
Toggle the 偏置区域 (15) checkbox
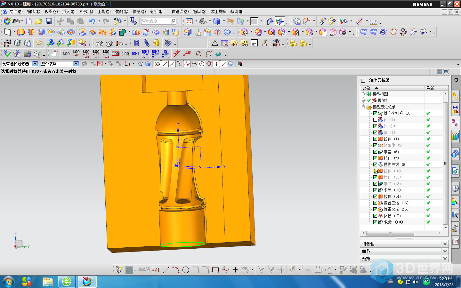click(375, 203)
